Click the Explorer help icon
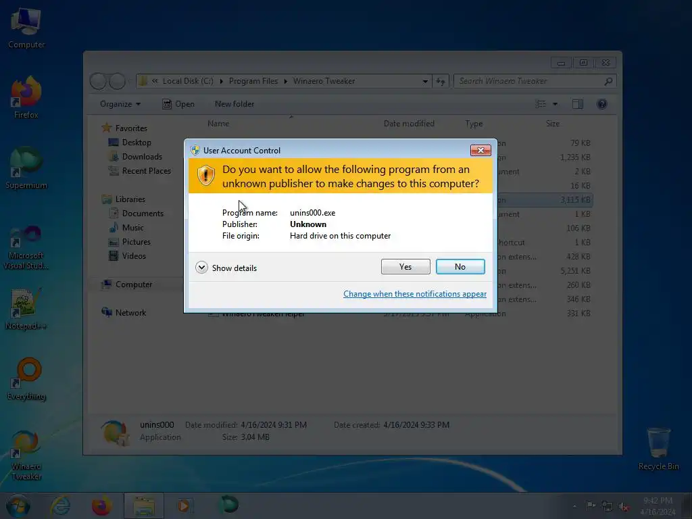Image resolution: width=692 pixels, height=519 pixels. pyautogui.click(x=602, y=104)
